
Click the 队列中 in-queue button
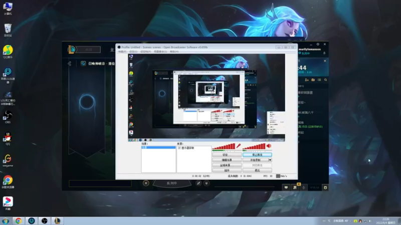(x=172, y=183)
